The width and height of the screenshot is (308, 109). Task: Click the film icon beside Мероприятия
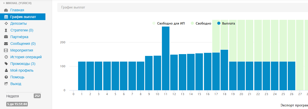[6, 51]
